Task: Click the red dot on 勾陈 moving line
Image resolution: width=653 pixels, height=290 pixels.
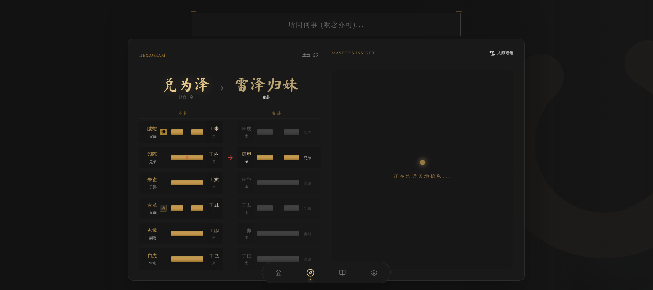Action: click(187, 158)
